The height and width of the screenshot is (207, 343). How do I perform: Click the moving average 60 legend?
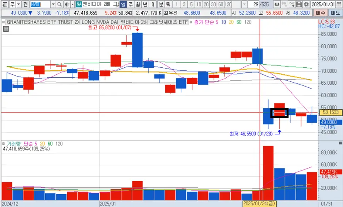[x=239, y=22]
